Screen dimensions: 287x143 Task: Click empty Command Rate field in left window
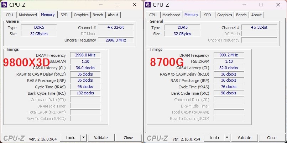click(x=85, y=100)
